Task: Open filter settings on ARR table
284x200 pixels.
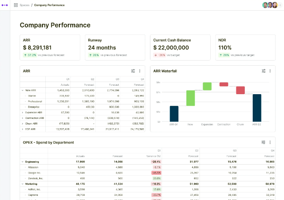Action: click(133, 71)
